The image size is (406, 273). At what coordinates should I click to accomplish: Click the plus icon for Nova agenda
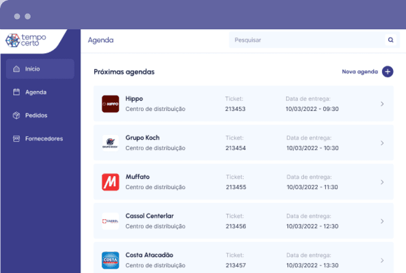[x=388, y=71]
